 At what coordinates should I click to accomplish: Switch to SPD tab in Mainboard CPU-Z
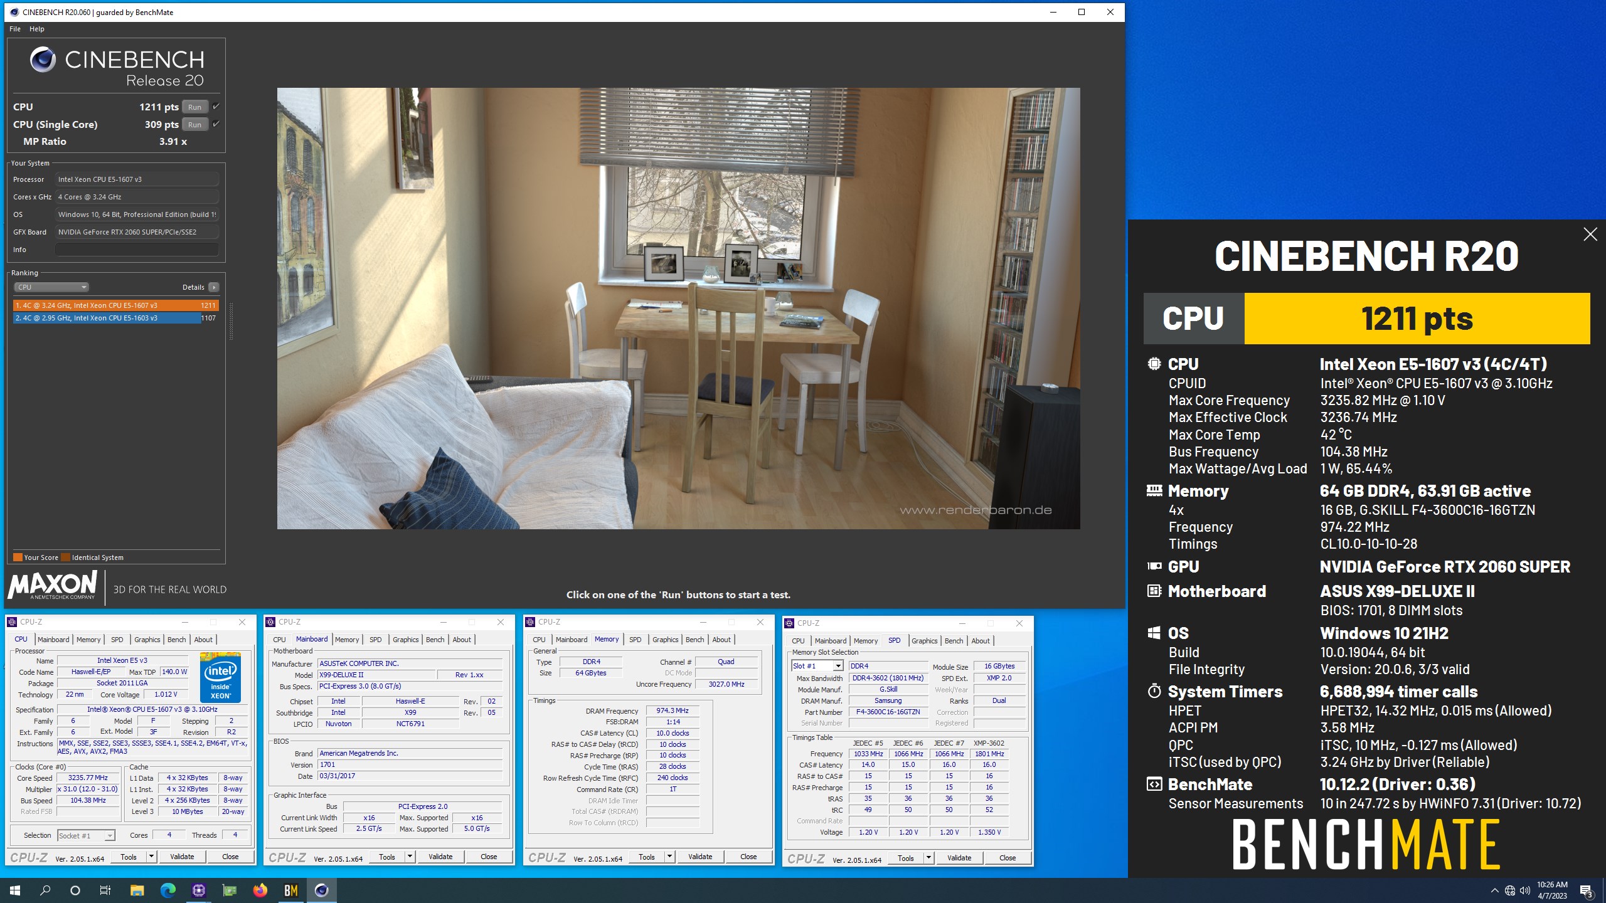coord(375,640)
